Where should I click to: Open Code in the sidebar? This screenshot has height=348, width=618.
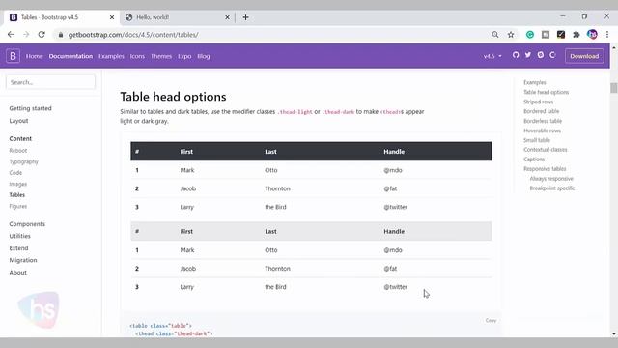(x=15, y=173)
